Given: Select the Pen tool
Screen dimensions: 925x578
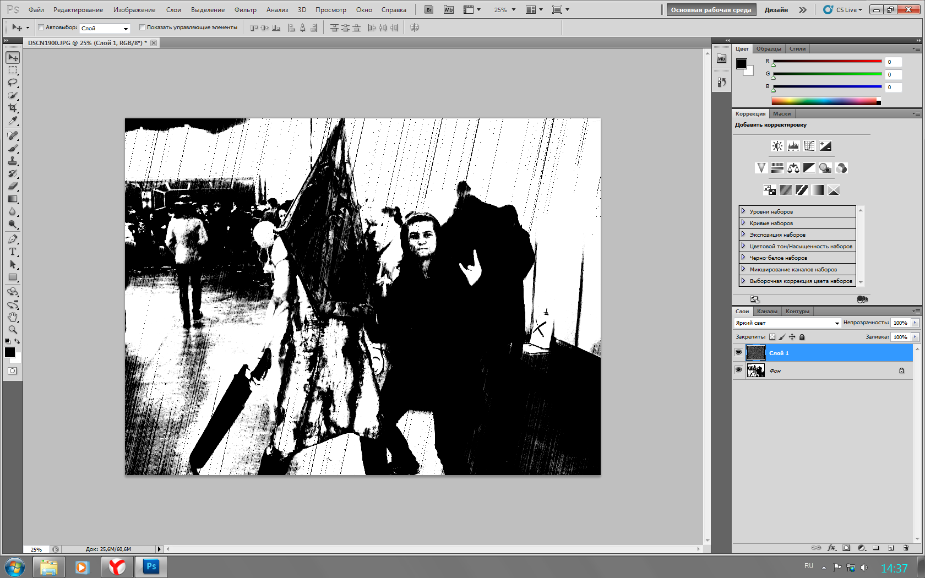Looking at the screenshot, I should (13, 239).
